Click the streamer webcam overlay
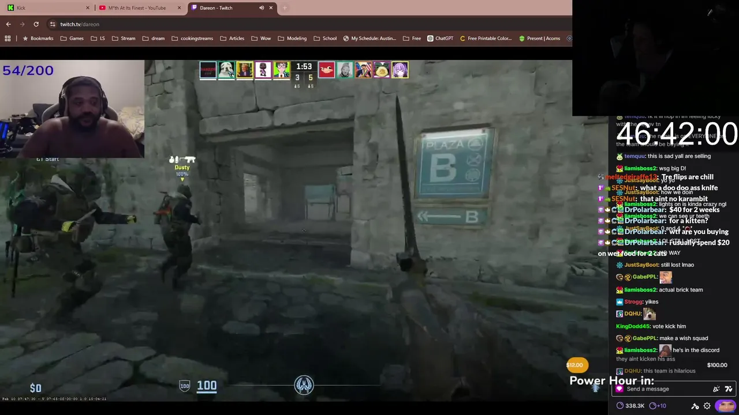739x415 pixels. click(x=72, y=109)
